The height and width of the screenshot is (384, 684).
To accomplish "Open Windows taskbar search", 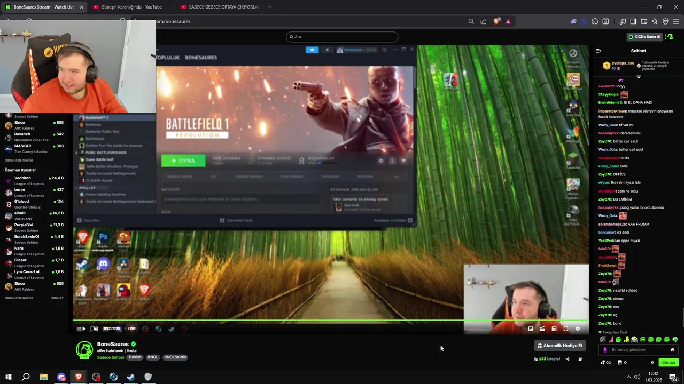I will 26,377.
